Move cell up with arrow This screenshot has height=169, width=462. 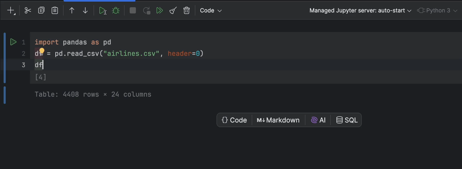72,11
